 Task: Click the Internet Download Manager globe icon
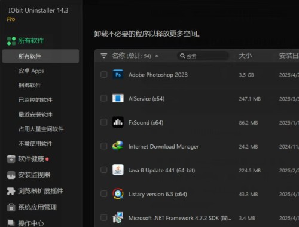118,146
